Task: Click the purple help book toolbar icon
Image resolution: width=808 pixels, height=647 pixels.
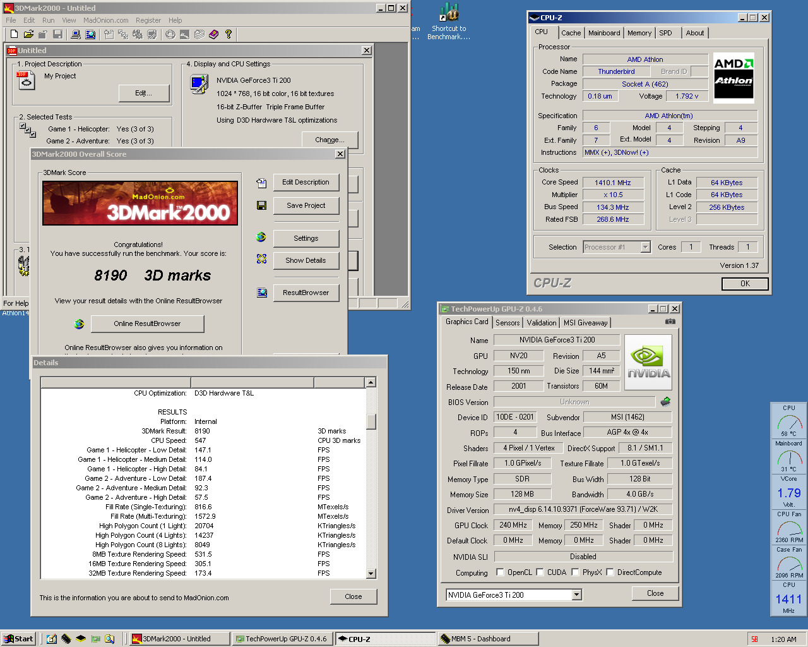Action: 214,34
